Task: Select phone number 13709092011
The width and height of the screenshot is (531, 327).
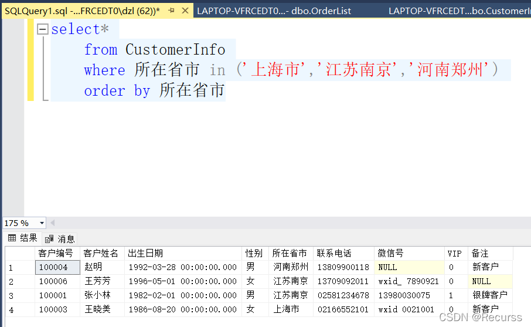Action: click(343, 281)
